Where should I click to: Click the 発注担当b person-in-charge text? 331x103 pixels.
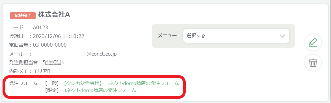click(x=53, y=63)
